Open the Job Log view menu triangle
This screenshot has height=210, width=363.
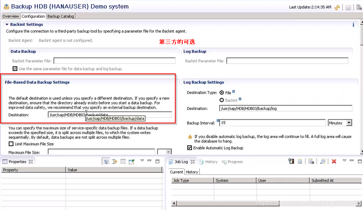click(344, 160)
